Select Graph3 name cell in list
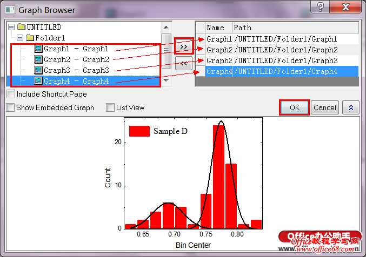366x257 pixels. (219, 60)
